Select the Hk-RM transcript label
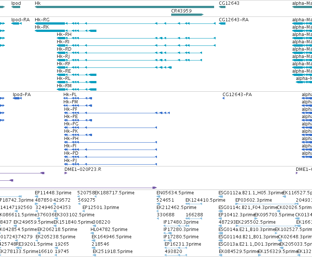Viewport: 312px width, 257px height. (x=64, y=86)
